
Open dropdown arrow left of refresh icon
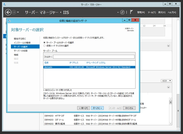(x=118, y=12)
